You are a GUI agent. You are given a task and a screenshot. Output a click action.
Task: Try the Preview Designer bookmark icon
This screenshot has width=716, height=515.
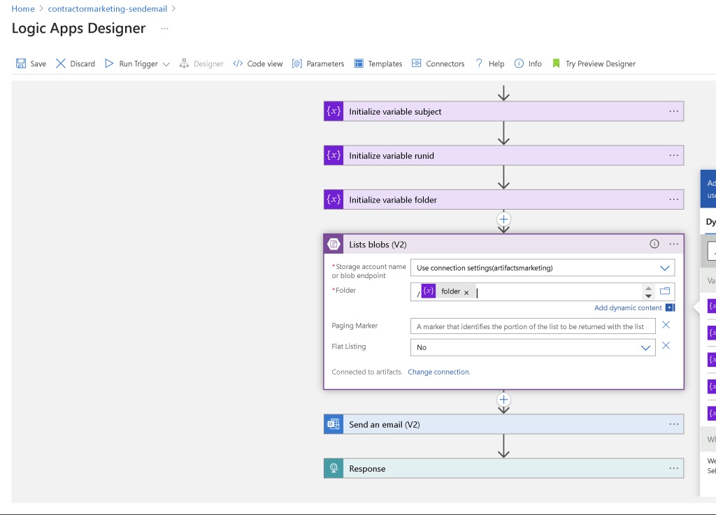556,64
